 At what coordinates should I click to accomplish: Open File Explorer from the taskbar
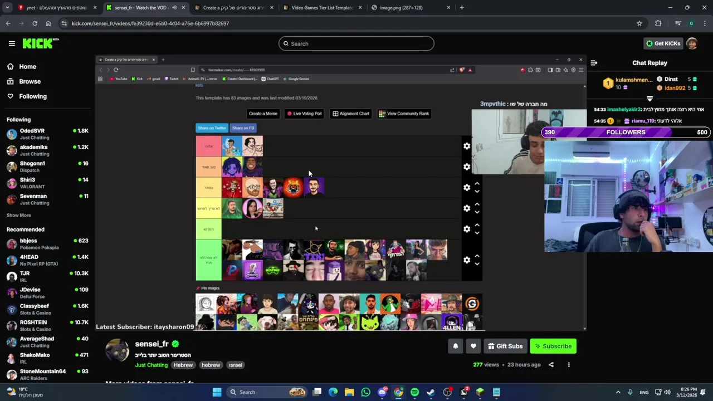349,392
